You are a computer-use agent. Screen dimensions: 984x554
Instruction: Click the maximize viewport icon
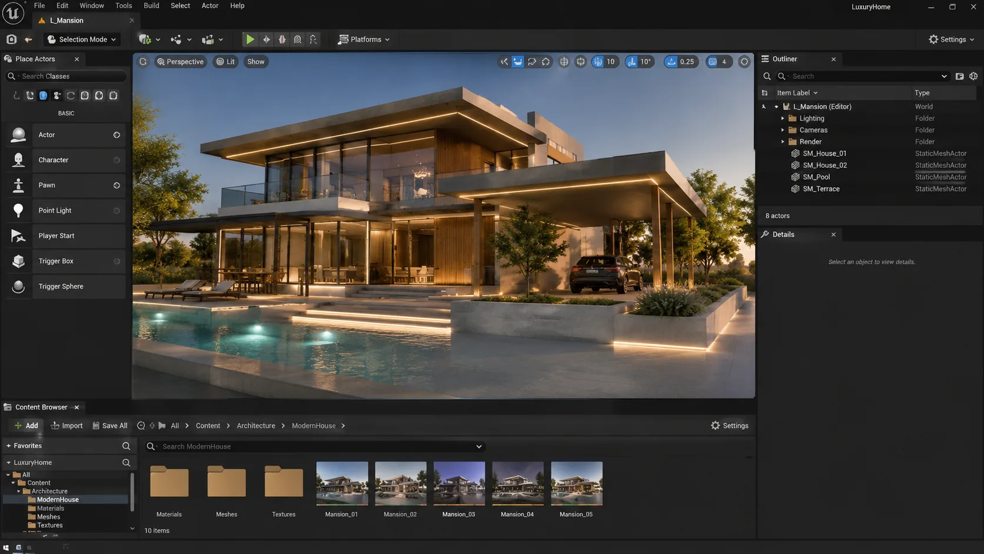click(x=744, y=62)
